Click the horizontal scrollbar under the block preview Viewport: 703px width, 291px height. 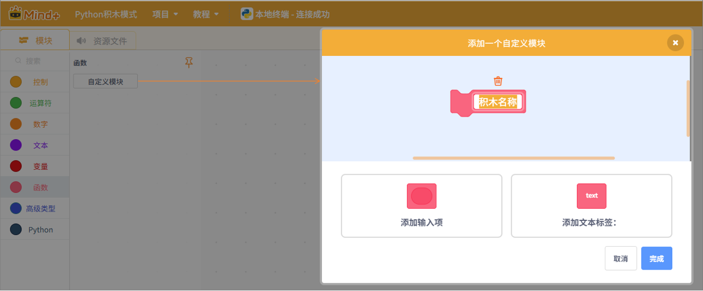513,158
